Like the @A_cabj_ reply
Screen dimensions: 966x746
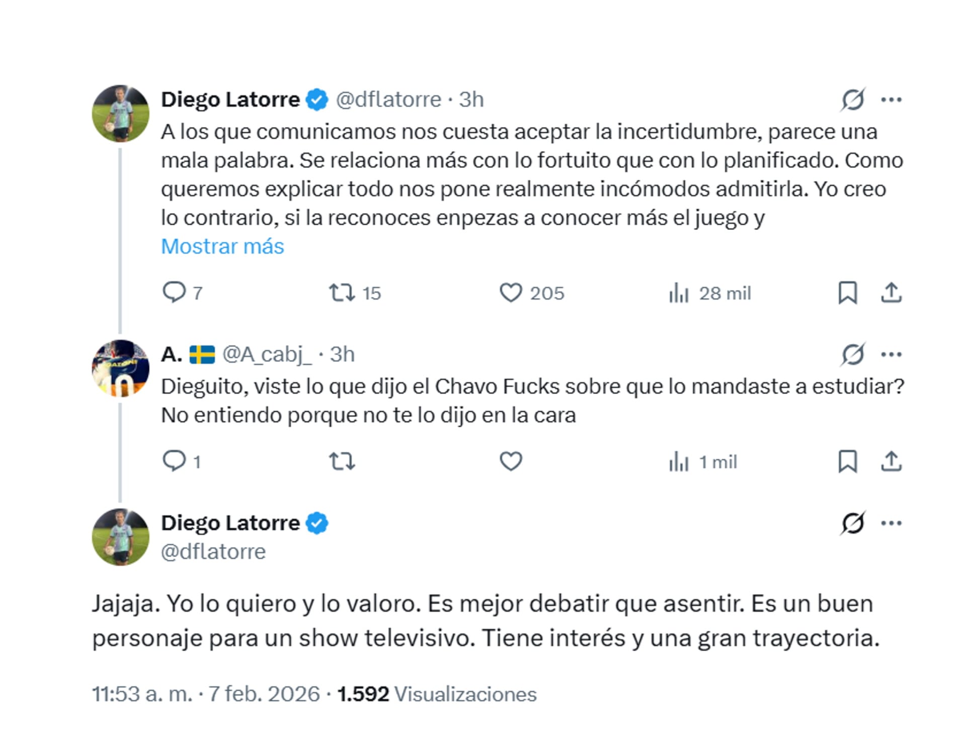(x=511, y=460)
